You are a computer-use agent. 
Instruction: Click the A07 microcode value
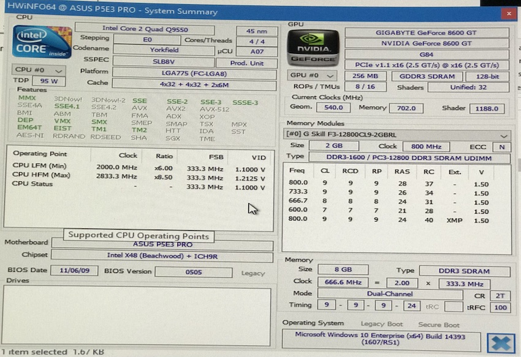pyautogui.click(x=256, y=52)
